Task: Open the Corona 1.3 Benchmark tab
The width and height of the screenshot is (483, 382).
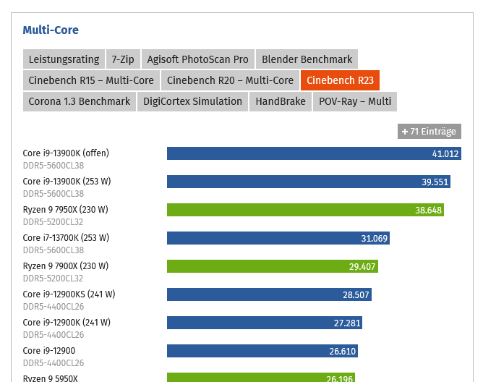Action: [x=80, y=101]
